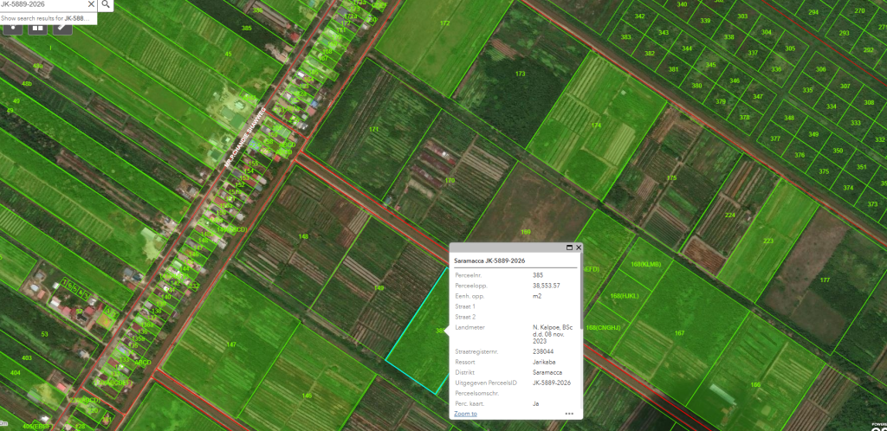Open the basemap gallery widget
Image resolution: width=887 pixels, height=431 pixels.
(37, 27)
